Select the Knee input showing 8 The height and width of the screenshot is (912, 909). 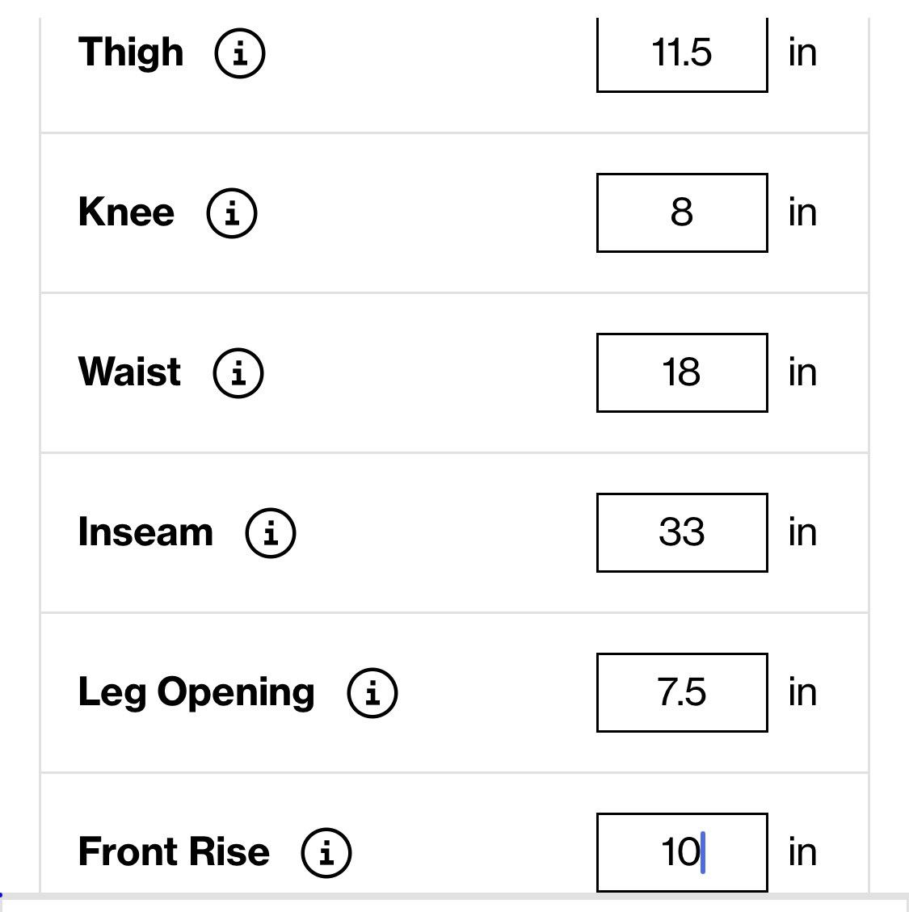(x=682, y=213)
